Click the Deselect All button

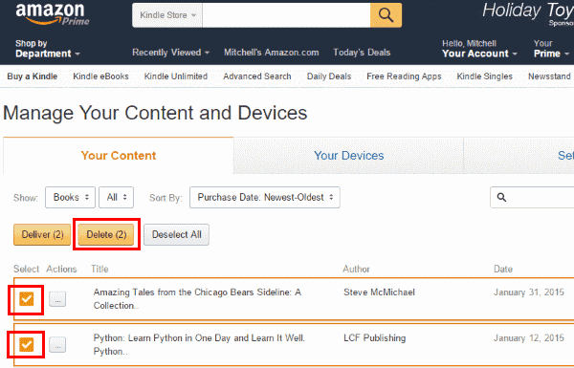pyautogui.click(x=176, y=234)
